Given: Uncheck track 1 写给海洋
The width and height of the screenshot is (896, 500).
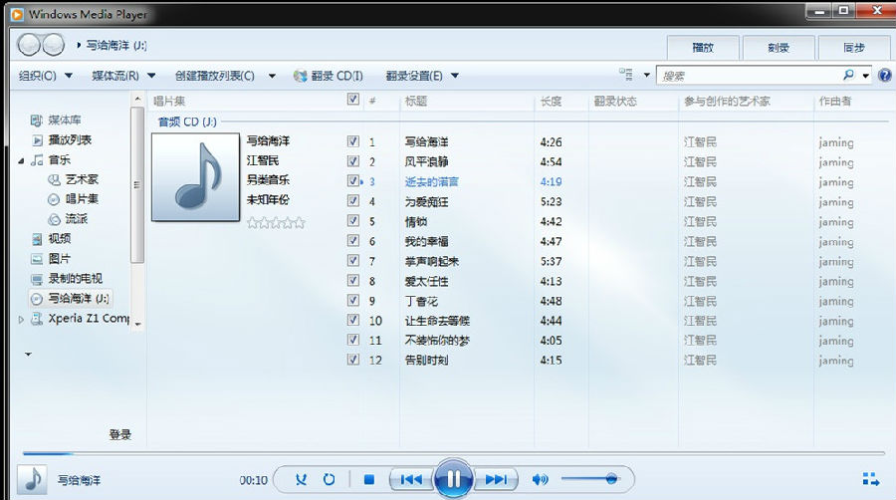Looking at the screenshot, I should coord(353,141).
